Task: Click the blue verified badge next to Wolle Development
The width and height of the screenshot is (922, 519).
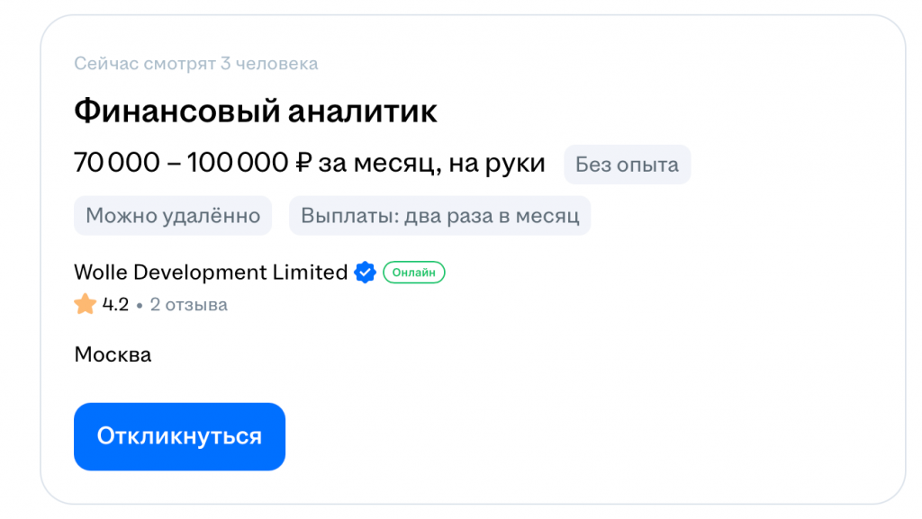Action: tap(364, 272)
